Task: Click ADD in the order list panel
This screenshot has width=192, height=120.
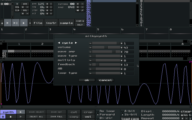Action: 25,4
